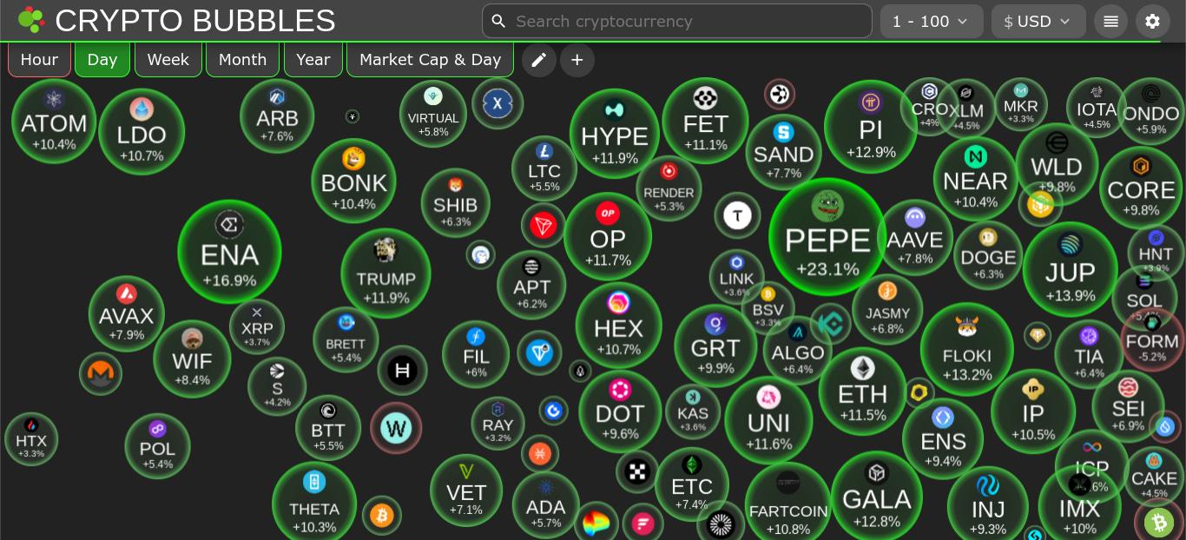Click the BONK bubble
Screen dimensions: 1186x540
tap(353, 181)
